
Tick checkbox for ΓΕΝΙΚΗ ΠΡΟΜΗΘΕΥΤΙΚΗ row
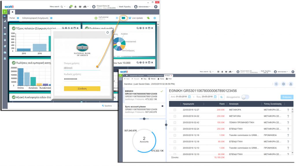click(x=175, y=122)
